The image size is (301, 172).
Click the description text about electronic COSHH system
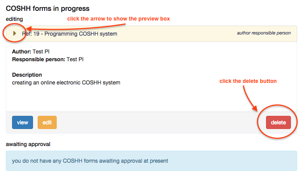pyautogui.click(x=66, y=82)
